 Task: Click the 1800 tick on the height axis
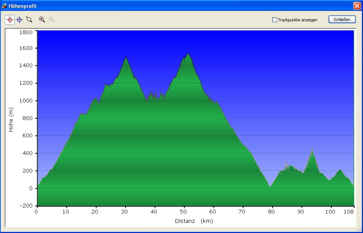25,32
